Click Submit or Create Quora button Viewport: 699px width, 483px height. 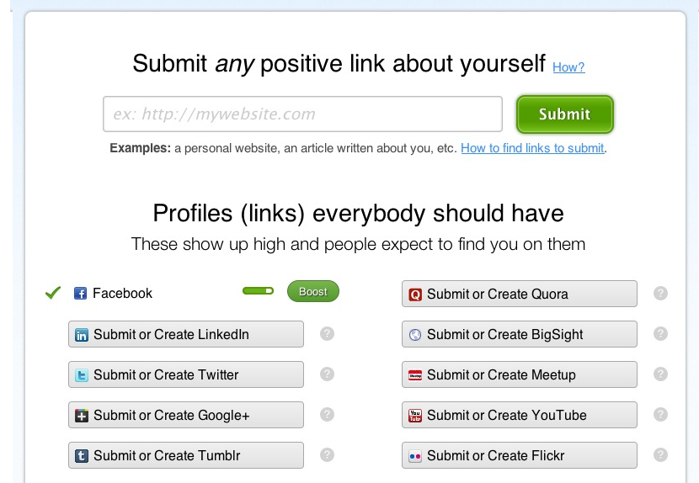[x=520, y=294]
